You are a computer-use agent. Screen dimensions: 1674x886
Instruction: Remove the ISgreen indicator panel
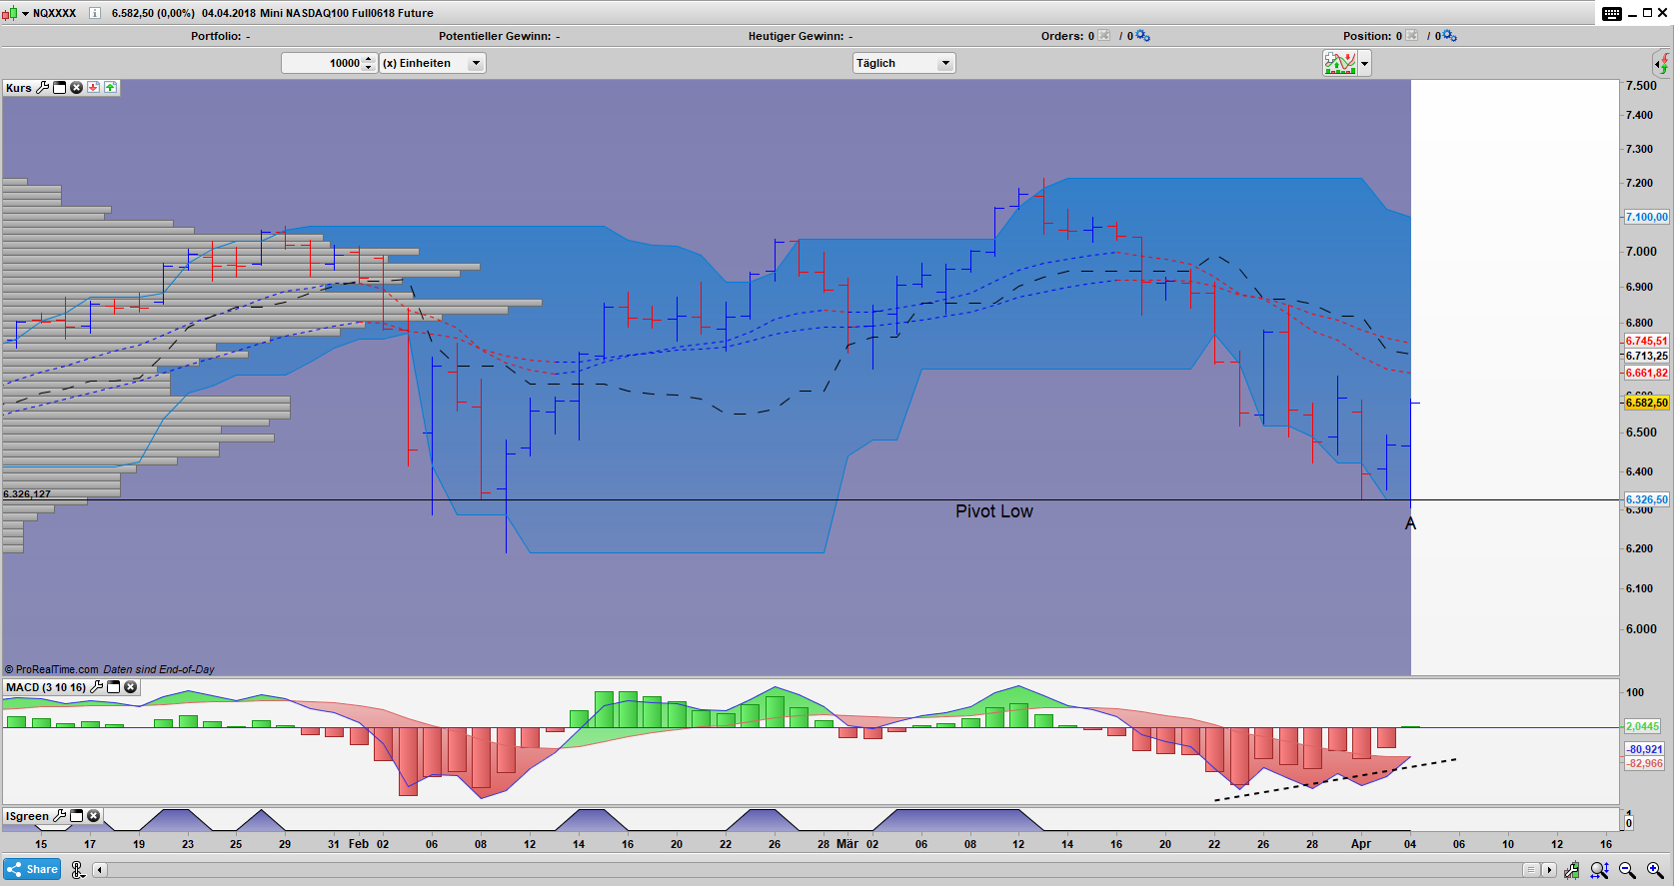click(93, 816)
